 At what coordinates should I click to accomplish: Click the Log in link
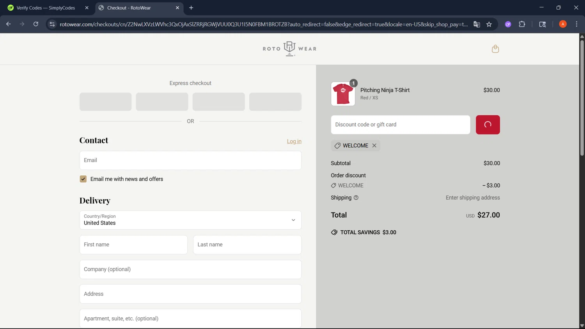point(294,141)
